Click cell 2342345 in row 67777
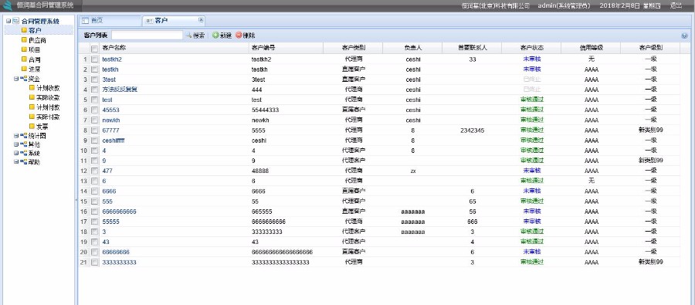 coord(472,130)
